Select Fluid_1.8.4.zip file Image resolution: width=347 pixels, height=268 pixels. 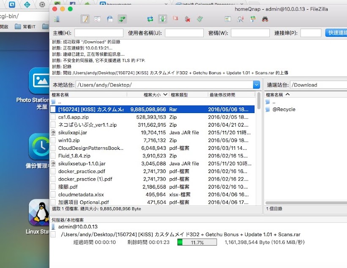[x=153, y=156]
